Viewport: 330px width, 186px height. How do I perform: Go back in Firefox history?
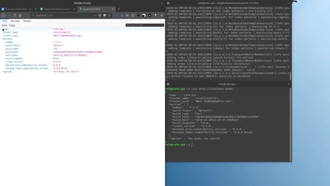click(x=4, y=16)
